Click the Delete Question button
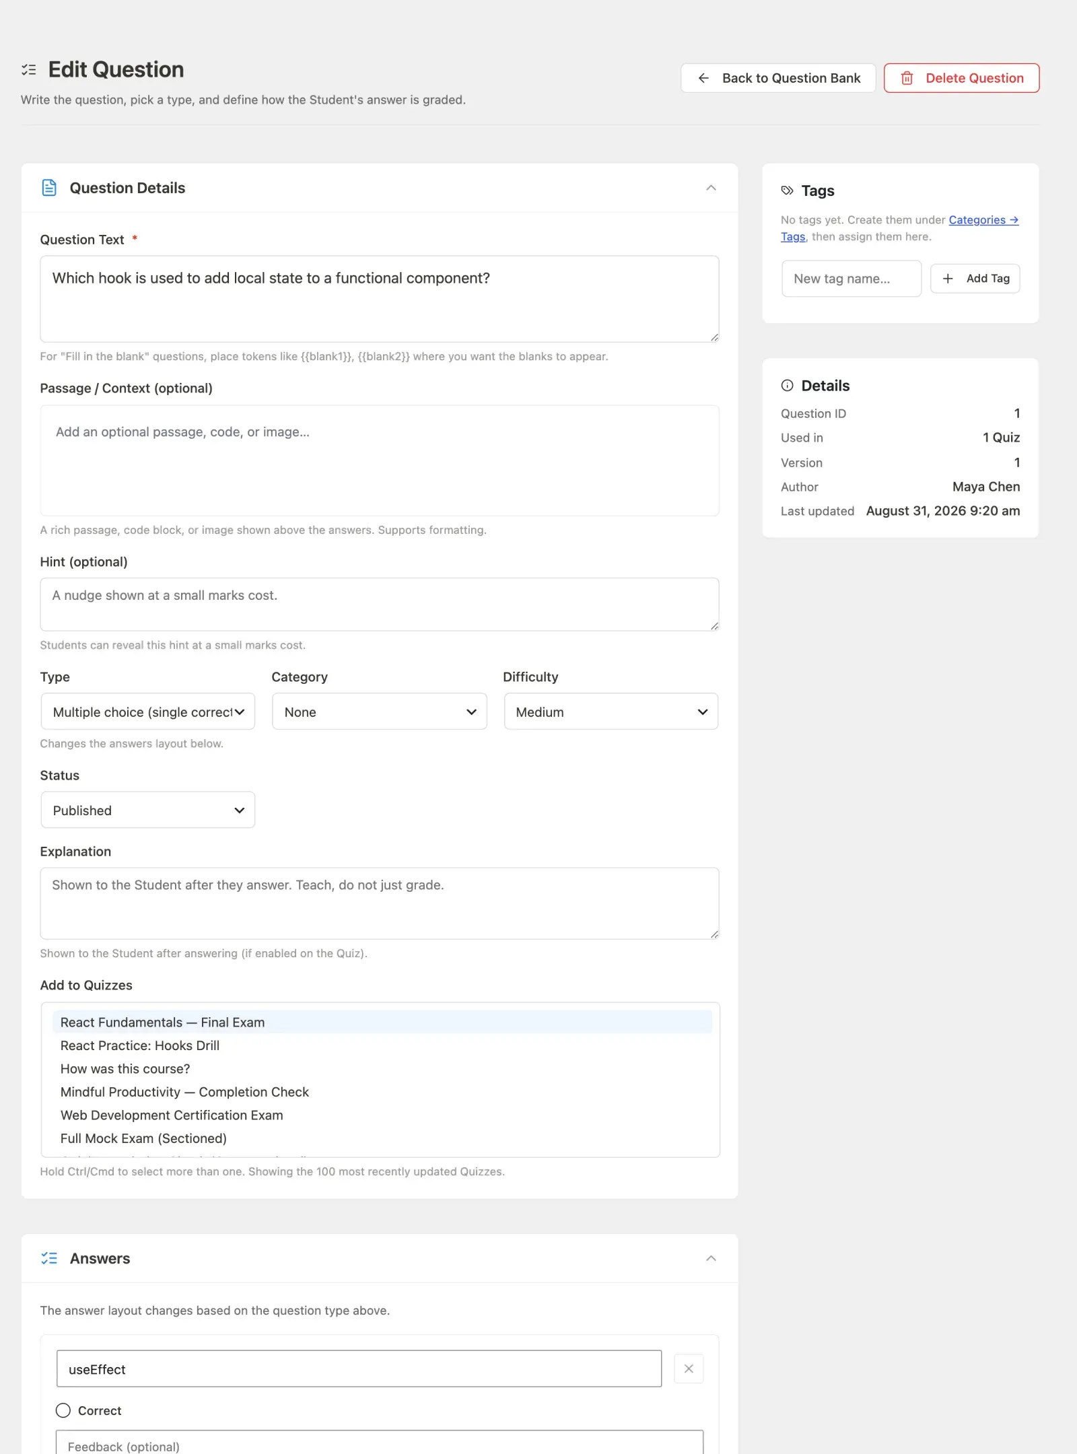The width and height of the screenshot is (1077, 1454). [961, 78]
